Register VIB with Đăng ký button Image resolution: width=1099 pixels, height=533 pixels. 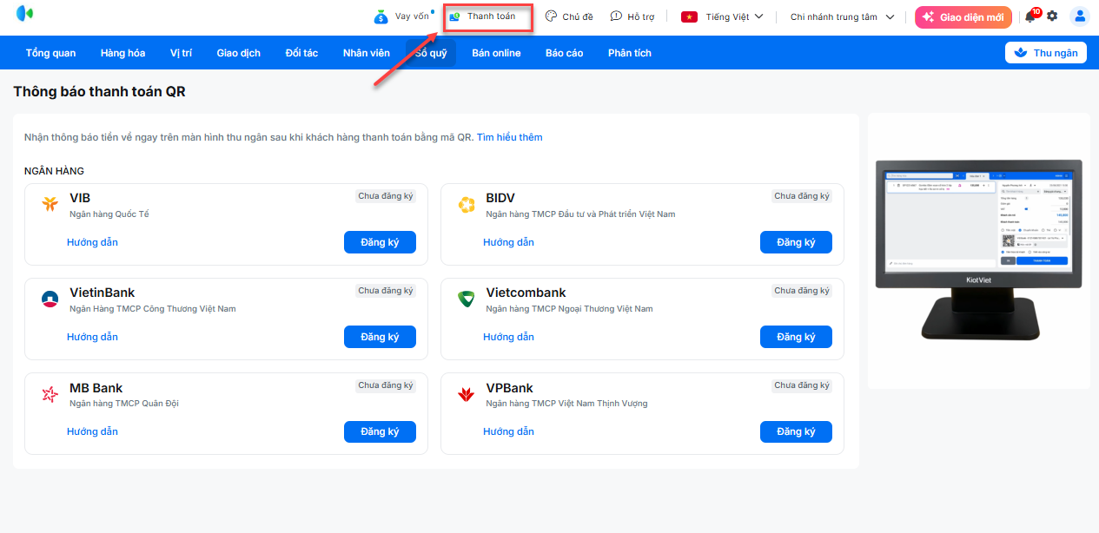[x=380, y=242]
